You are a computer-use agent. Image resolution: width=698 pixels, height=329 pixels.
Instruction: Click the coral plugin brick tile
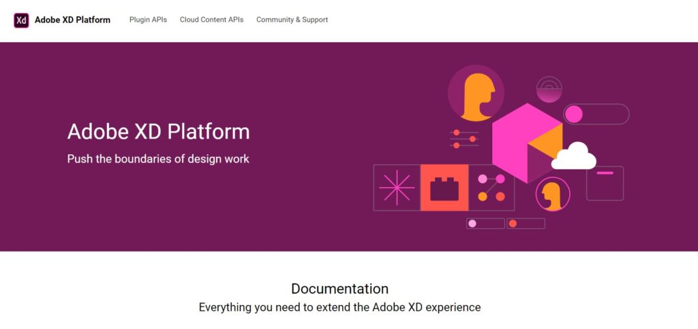(x=444, y=188)
